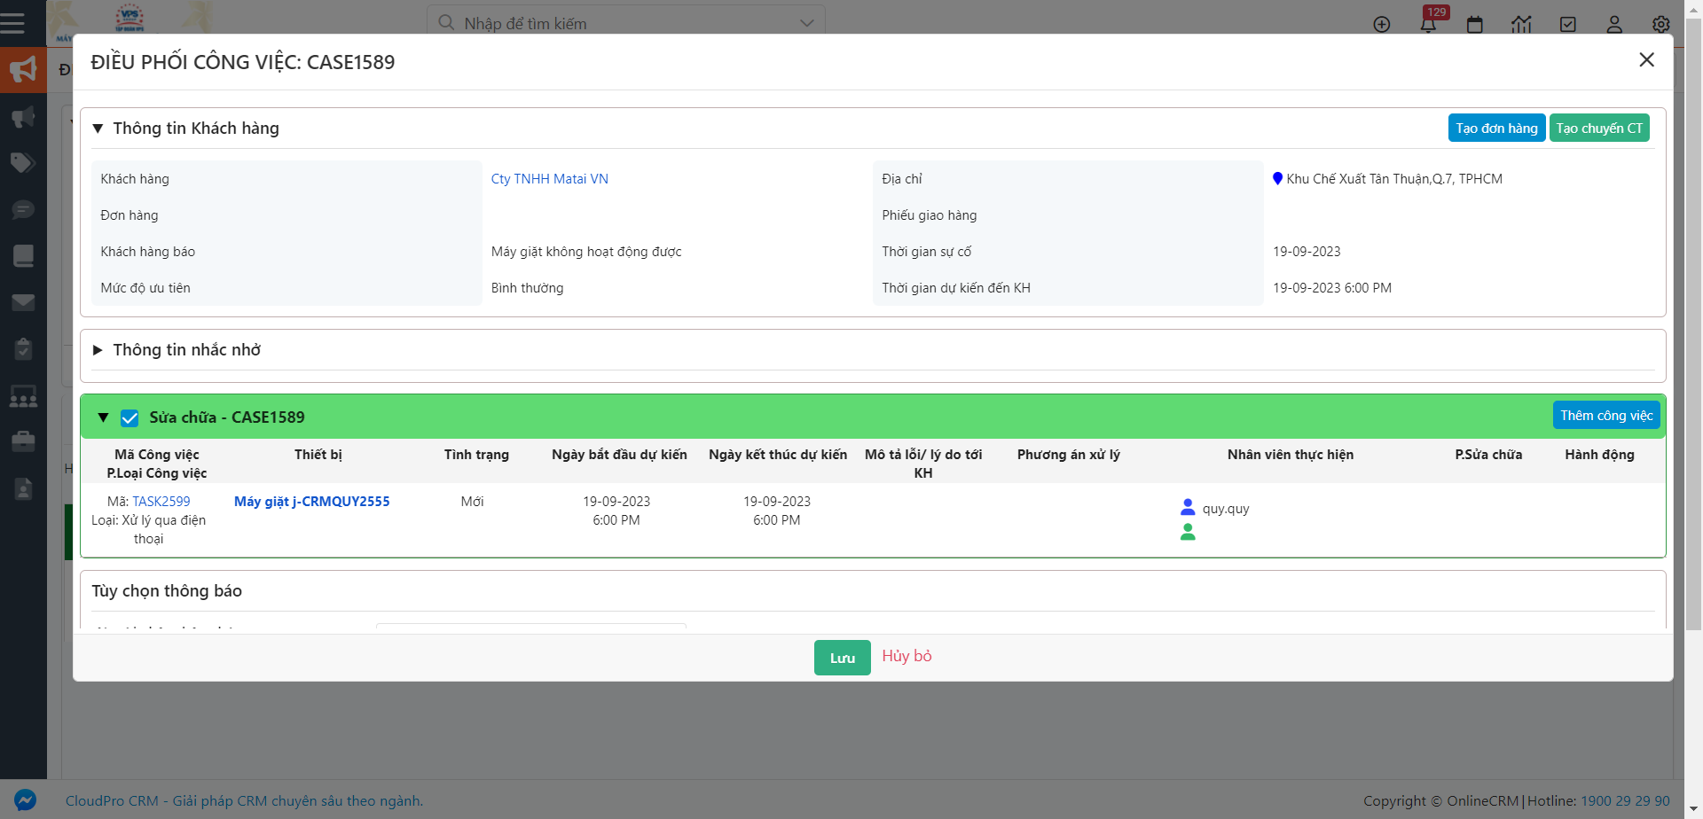
Task: Click the Tình trạng column header
Action: click(x=476, y=455)
